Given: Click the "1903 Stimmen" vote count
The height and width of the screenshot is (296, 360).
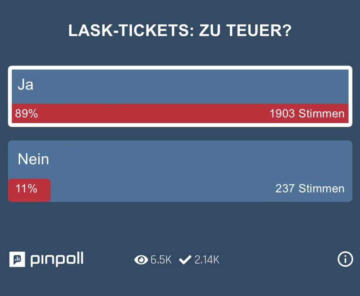Looking at the screenshot, I should click(x=307, y=114).
